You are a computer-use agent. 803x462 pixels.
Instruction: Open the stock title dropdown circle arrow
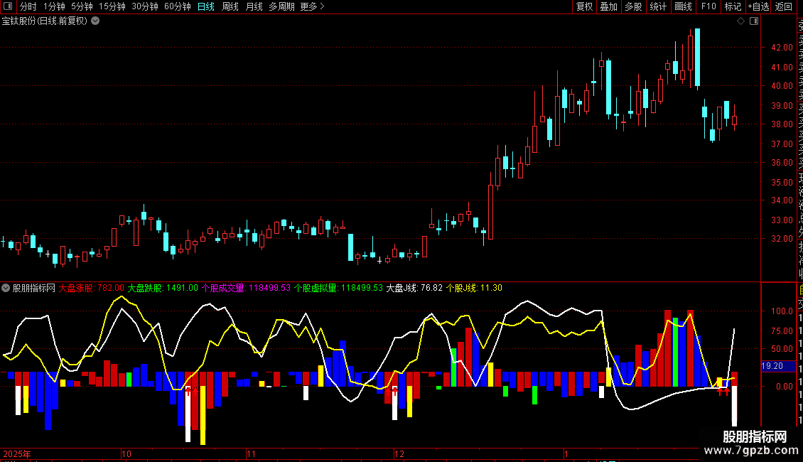pyautogui.click(x=95, y=21)
